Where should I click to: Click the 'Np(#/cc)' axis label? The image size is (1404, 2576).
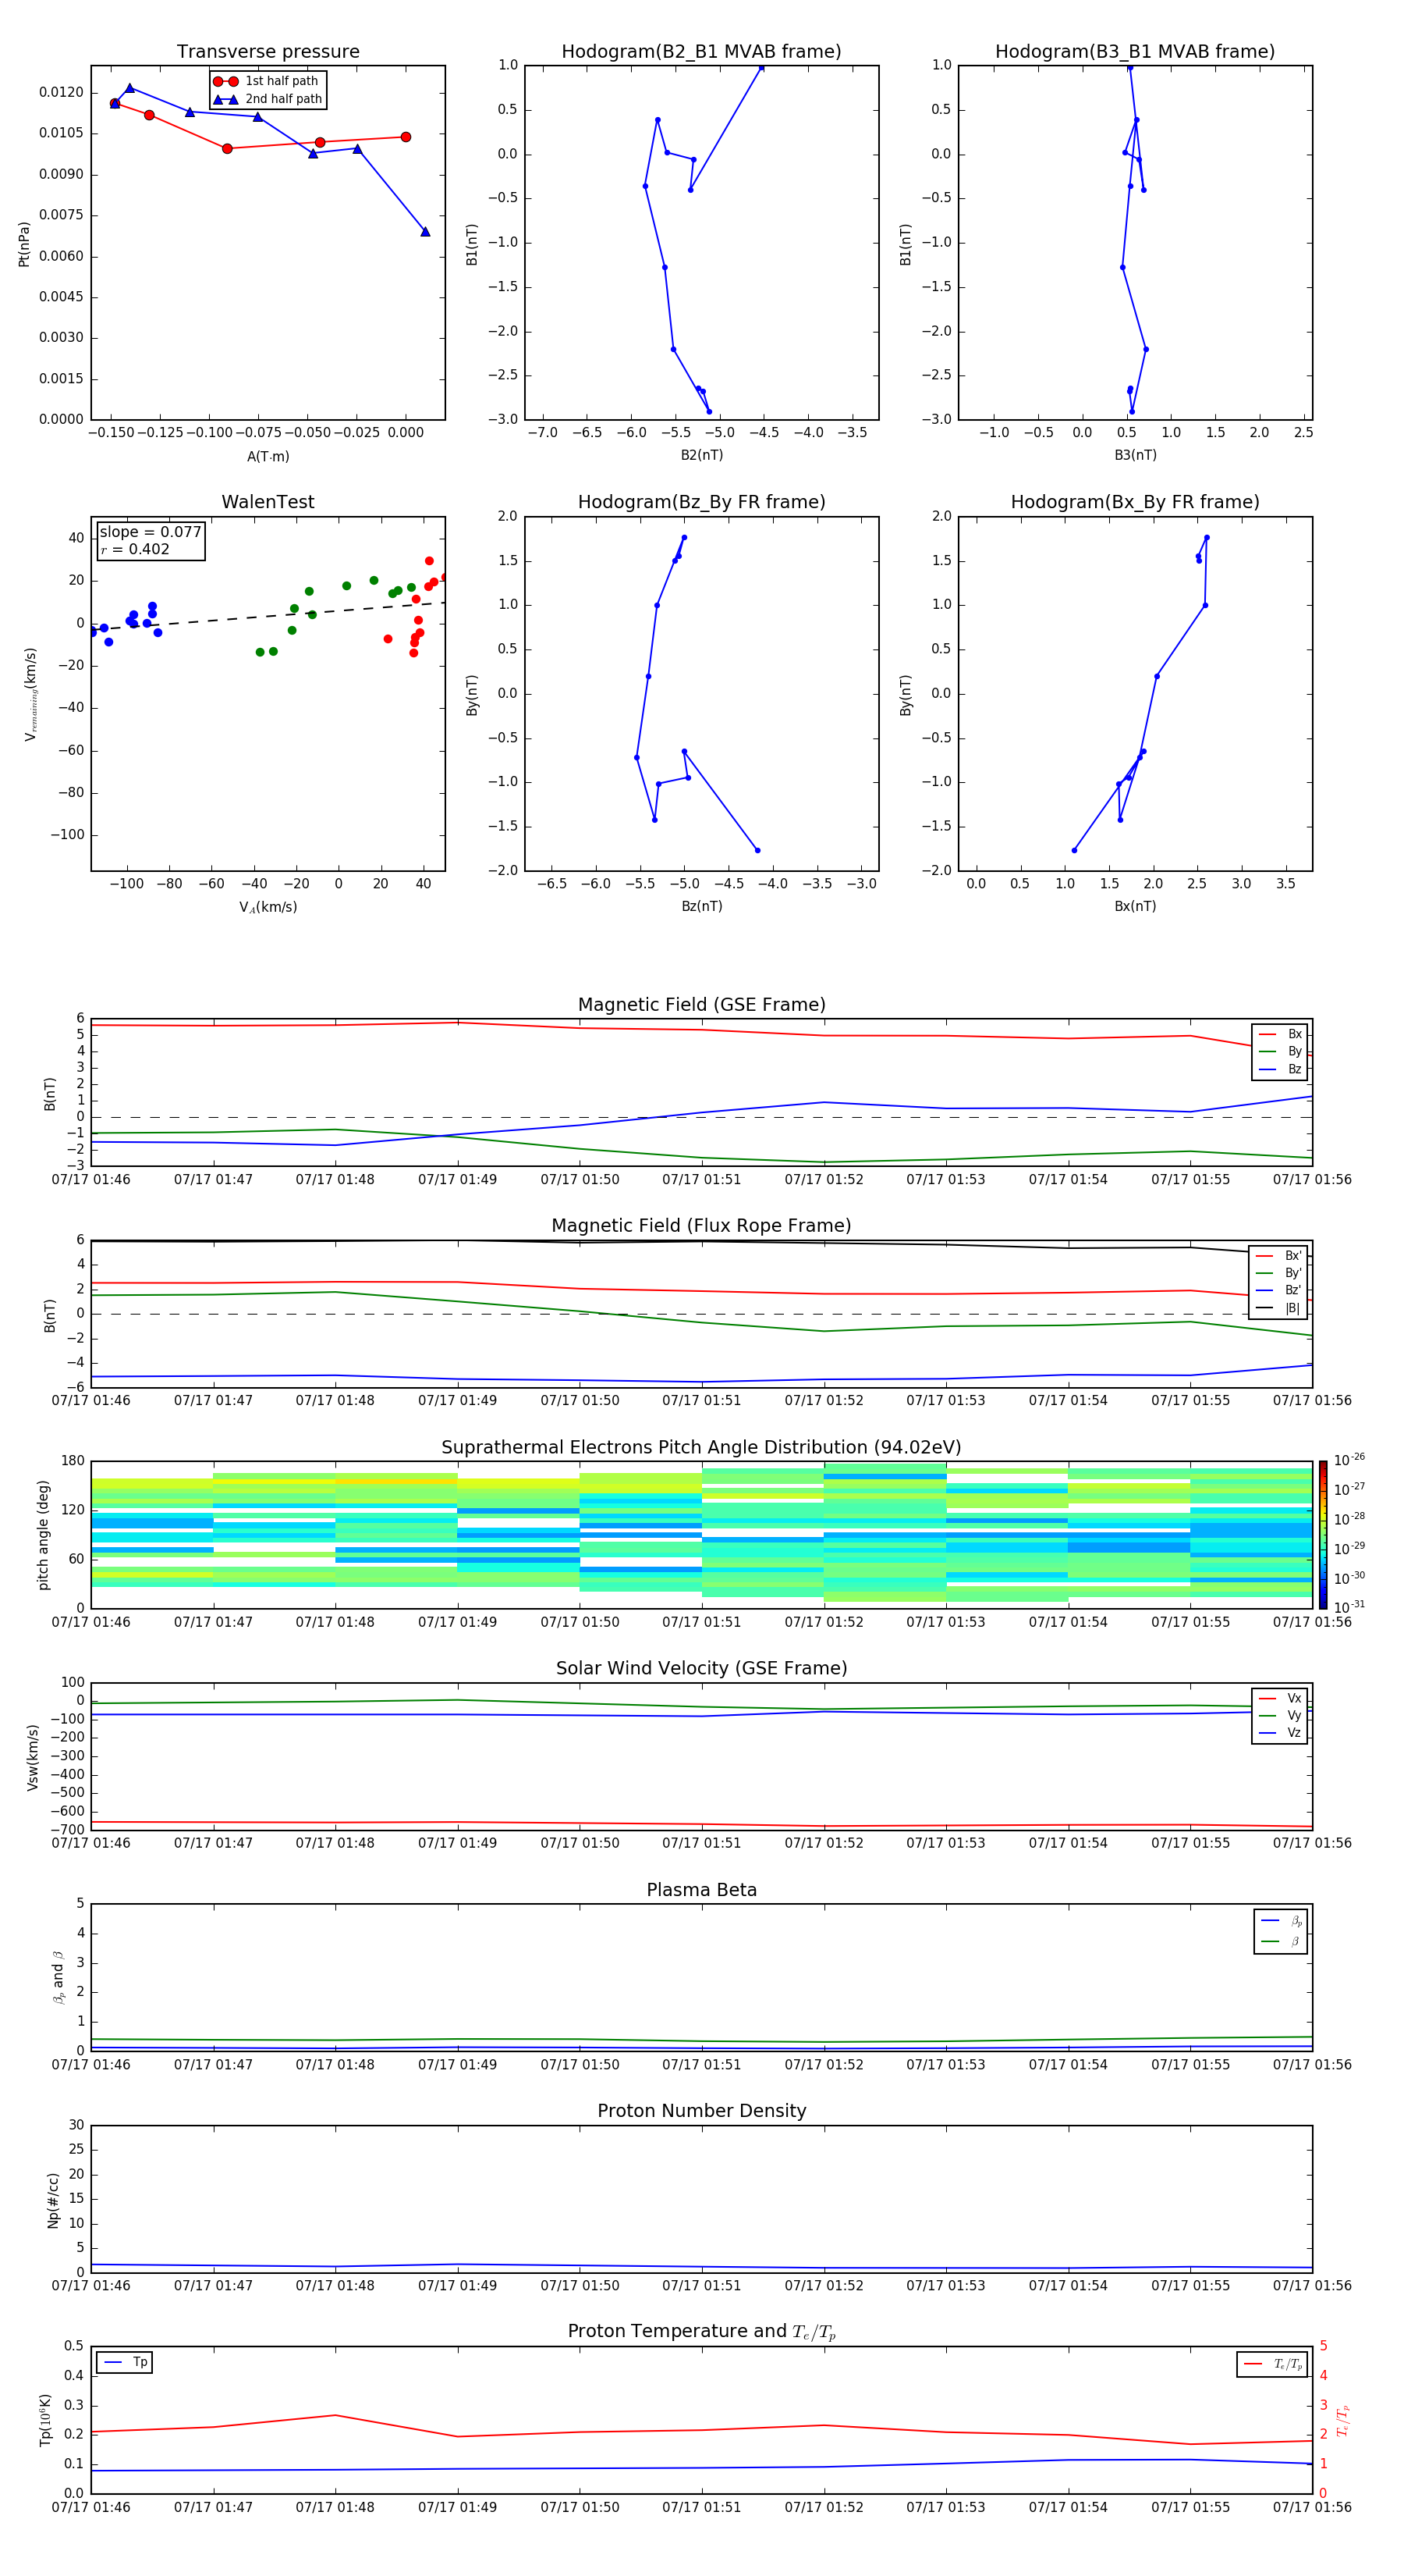pyautogui.click(x=53, y=2200)
